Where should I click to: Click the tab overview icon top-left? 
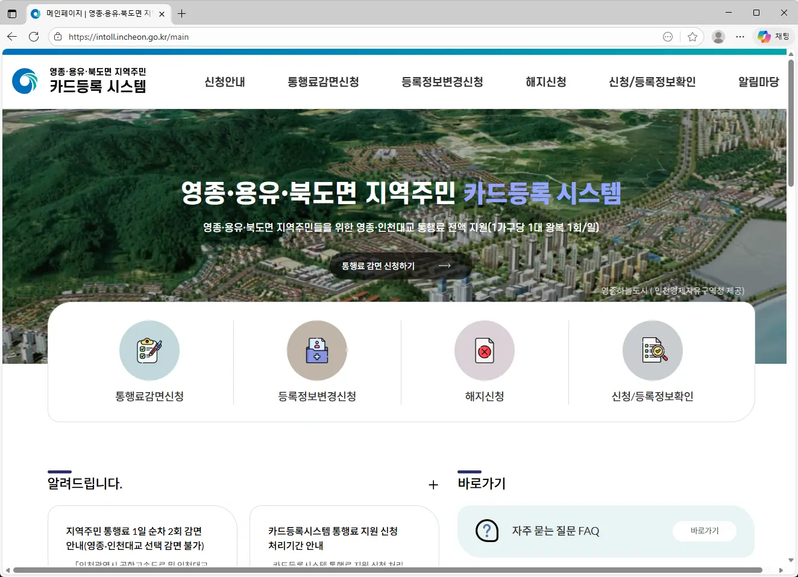(12, 13)
